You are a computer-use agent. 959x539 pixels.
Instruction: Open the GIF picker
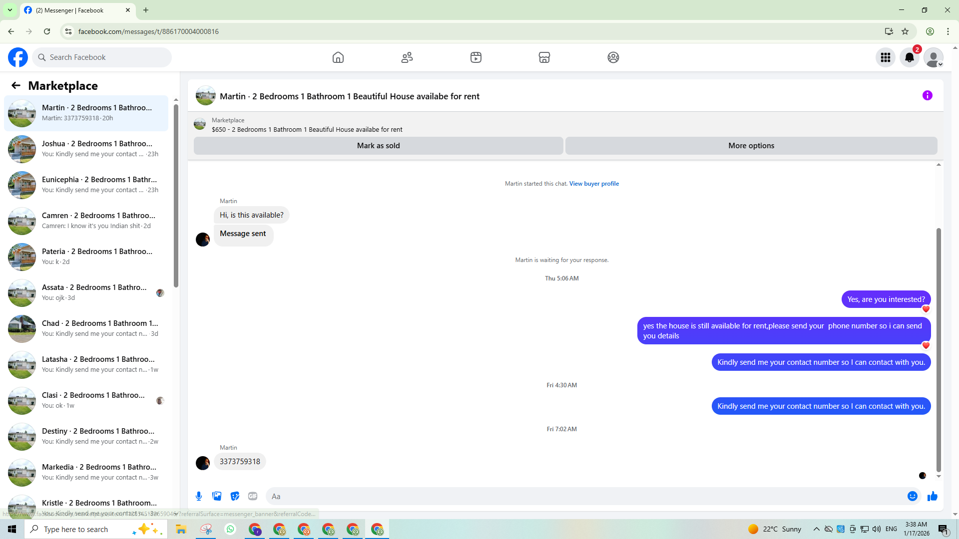point(253,496)
